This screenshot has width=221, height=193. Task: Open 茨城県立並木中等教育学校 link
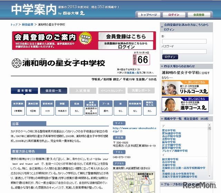[178, 174]
